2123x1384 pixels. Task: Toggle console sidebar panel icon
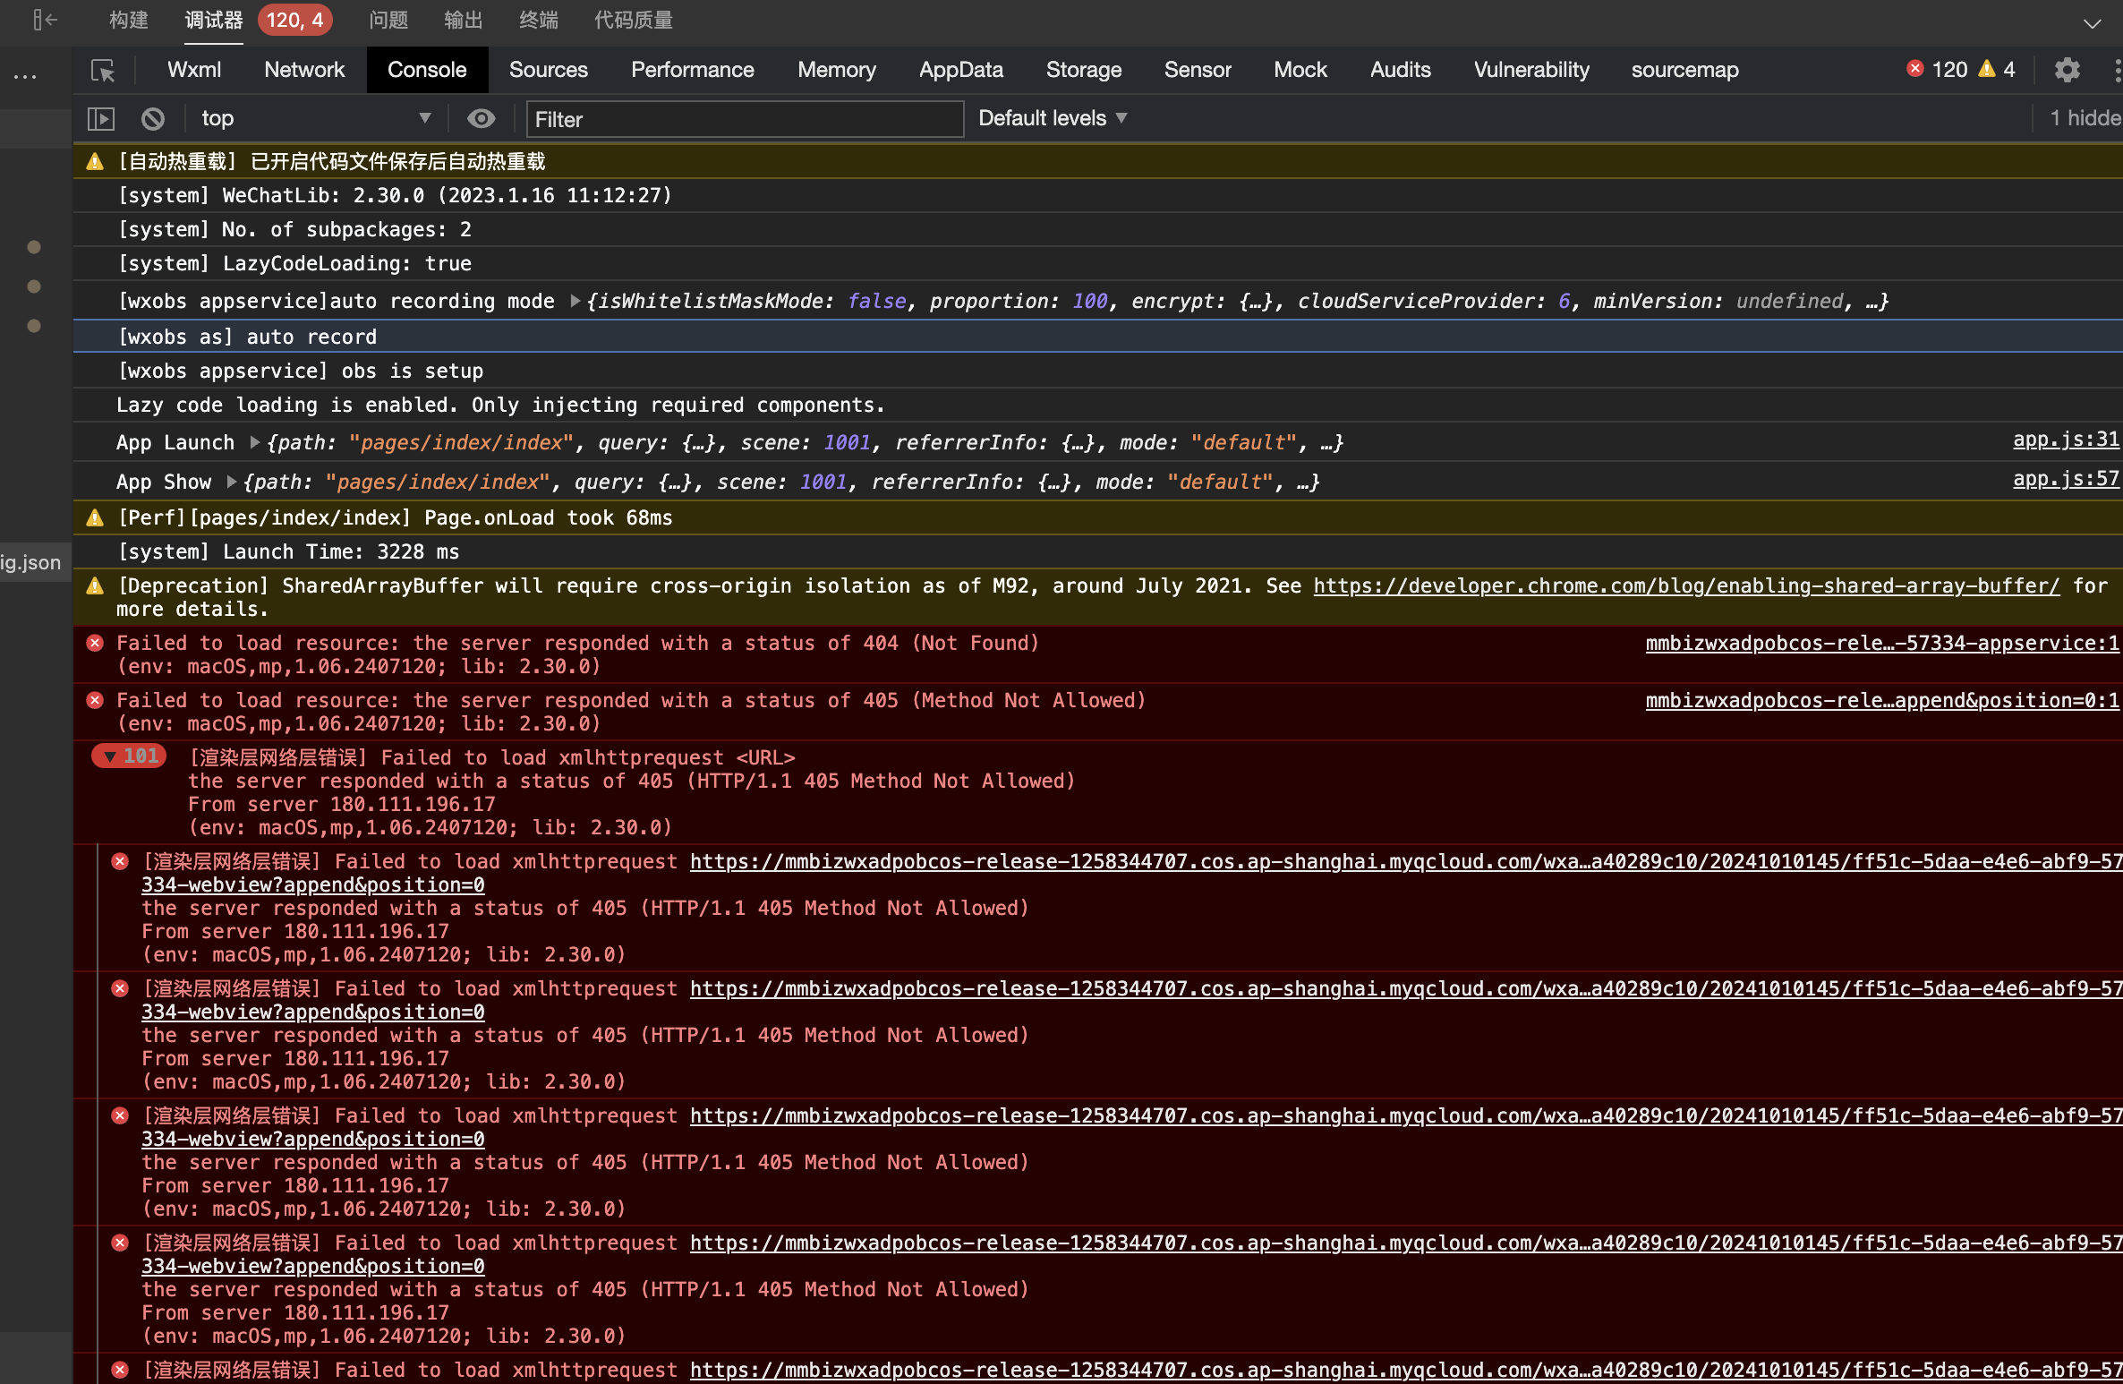[101, 118]
